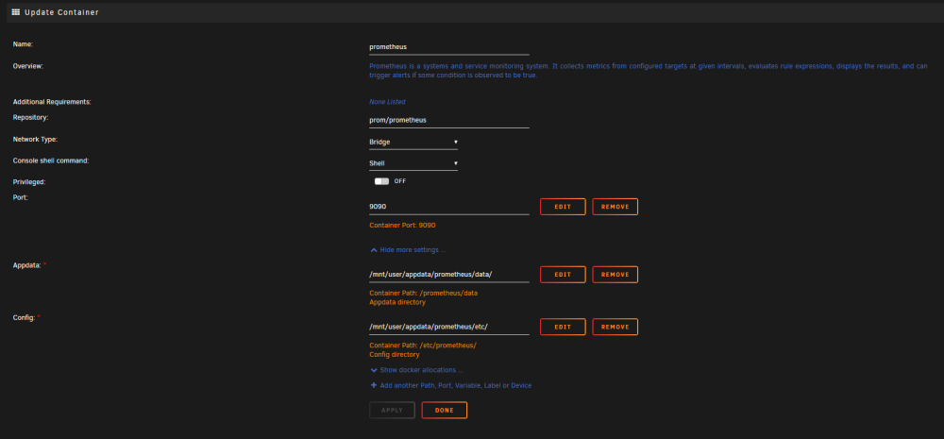This screenshot has height=439, width=944.
Task: Click the 'Container Port: 9090' text
Action: coord(402,226)
